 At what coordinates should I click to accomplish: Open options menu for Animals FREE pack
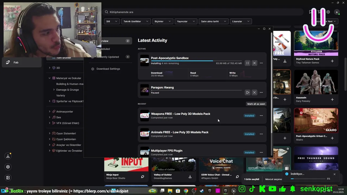point(261,134)
